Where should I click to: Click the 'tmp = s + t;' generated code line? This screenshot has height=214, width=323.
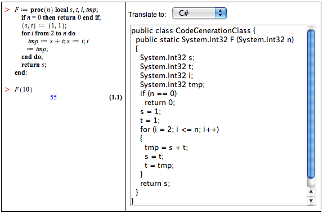point(166,148)
